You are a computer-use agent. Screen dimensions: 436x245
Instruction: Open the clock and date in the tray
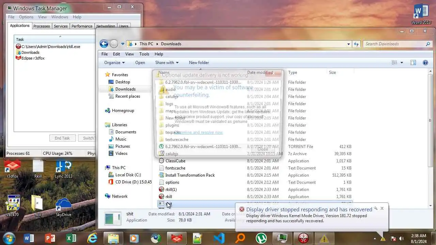(x=419, y=239)
